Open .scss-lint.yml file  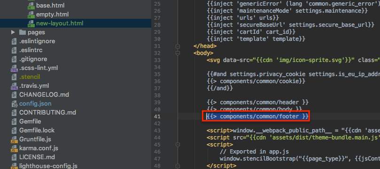point(39,68)
